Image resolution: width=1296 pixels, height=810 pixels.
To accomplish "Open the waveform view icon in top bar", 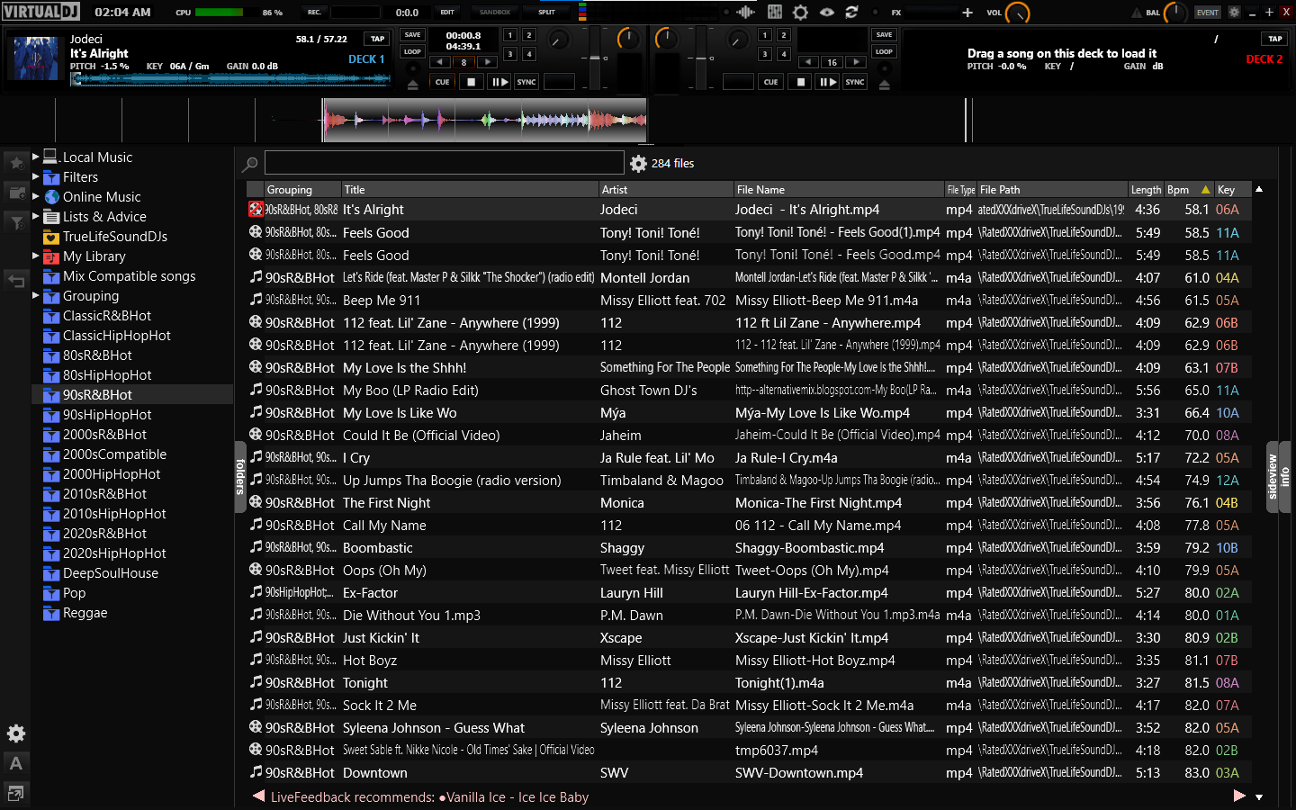I will 746,13.
